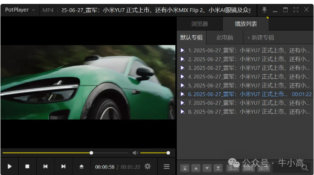Switch to the 播放列表 tab
This screenshot has height=175, width=314.
point(246,24)
